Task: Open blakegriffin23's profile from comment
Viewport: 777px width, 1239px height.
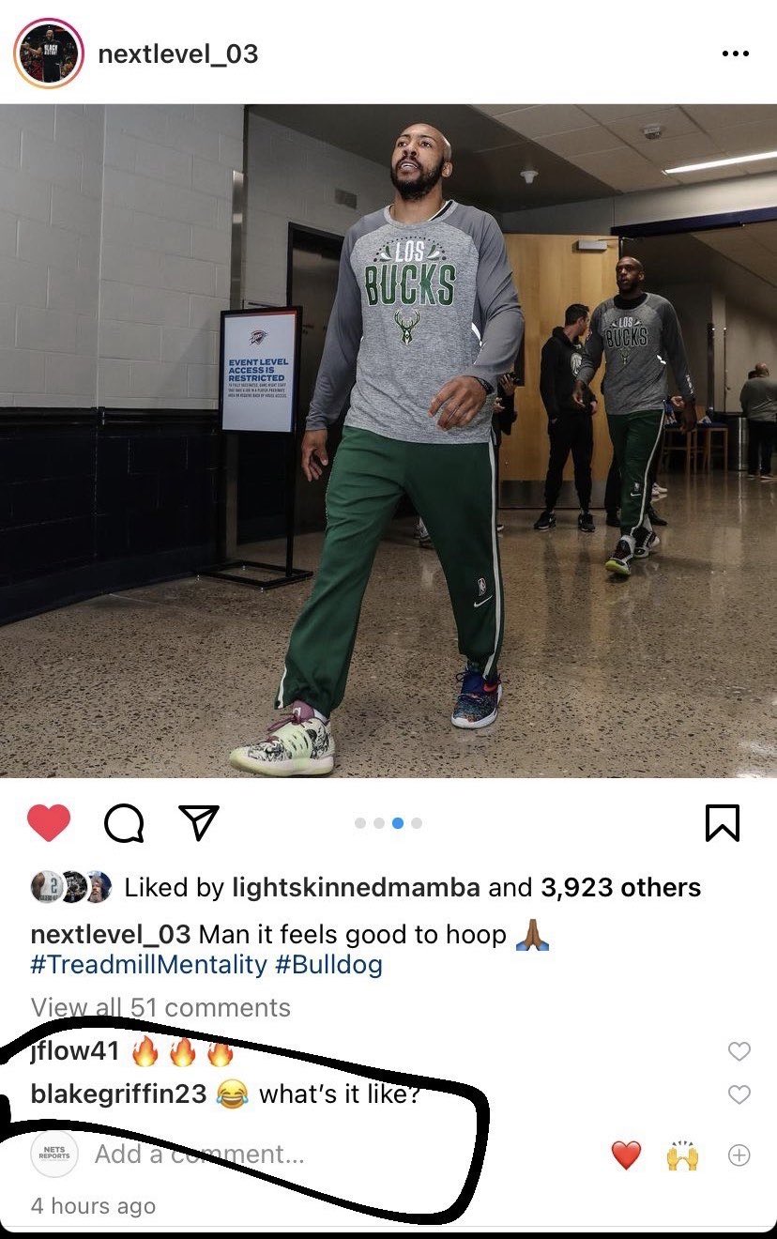Action: [118, 1094]
